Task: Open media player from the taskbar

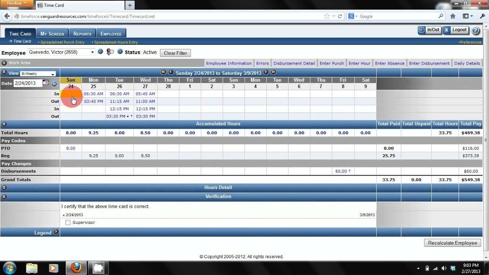Action: (x=54, y=268)
